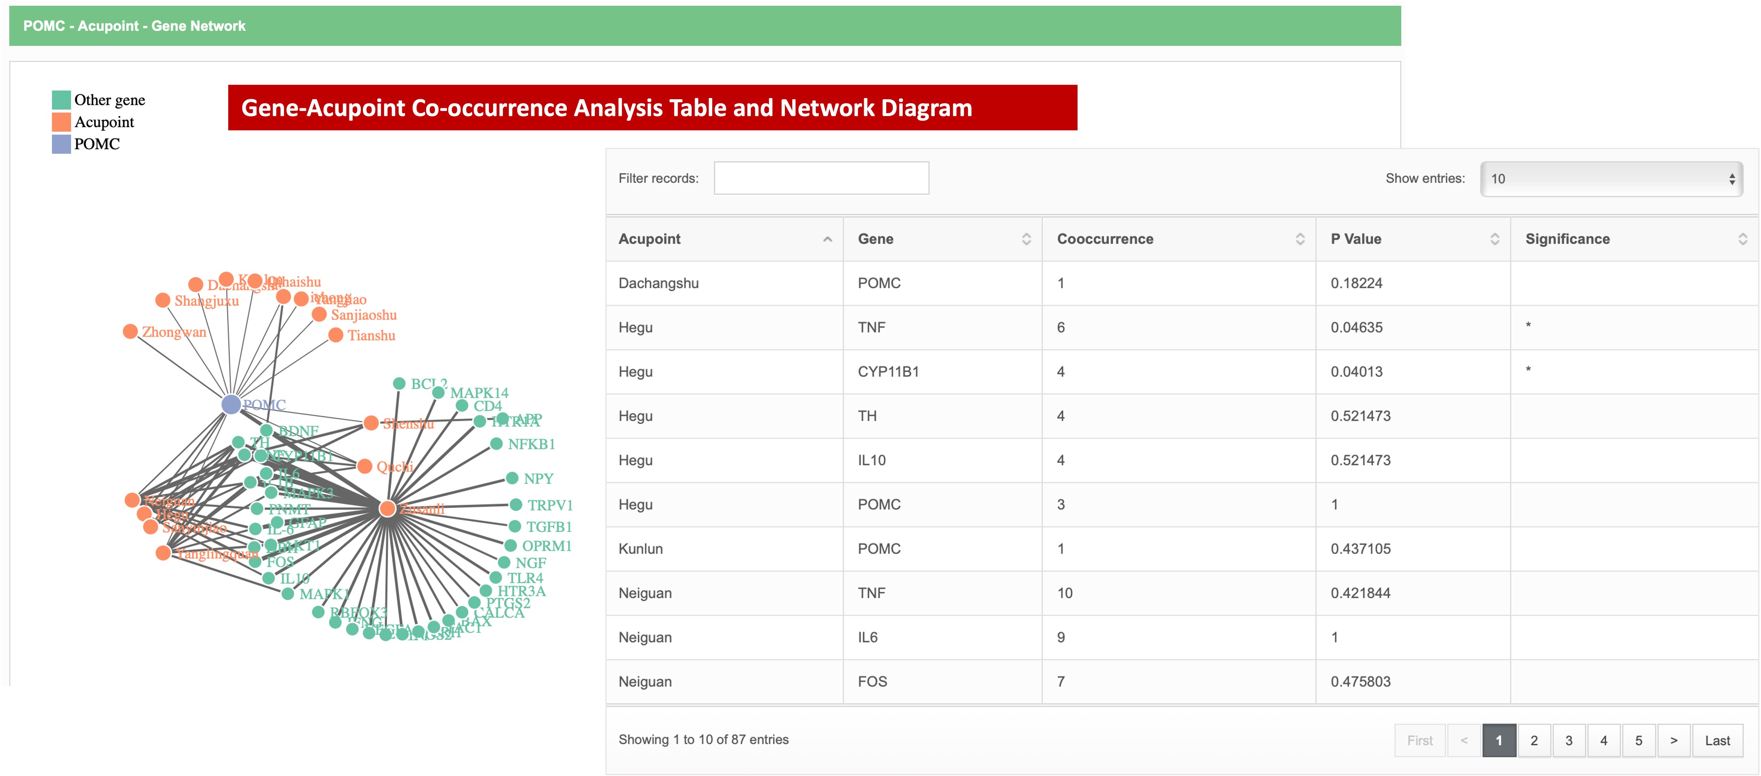This screenshot has width=1761, height=776.
Task: Click the Filter records input field
Action: click(821, 178)
